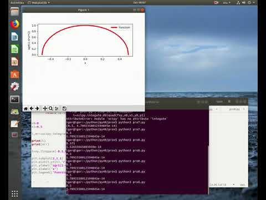Switch to the text editor dock icon

(14, 123)
